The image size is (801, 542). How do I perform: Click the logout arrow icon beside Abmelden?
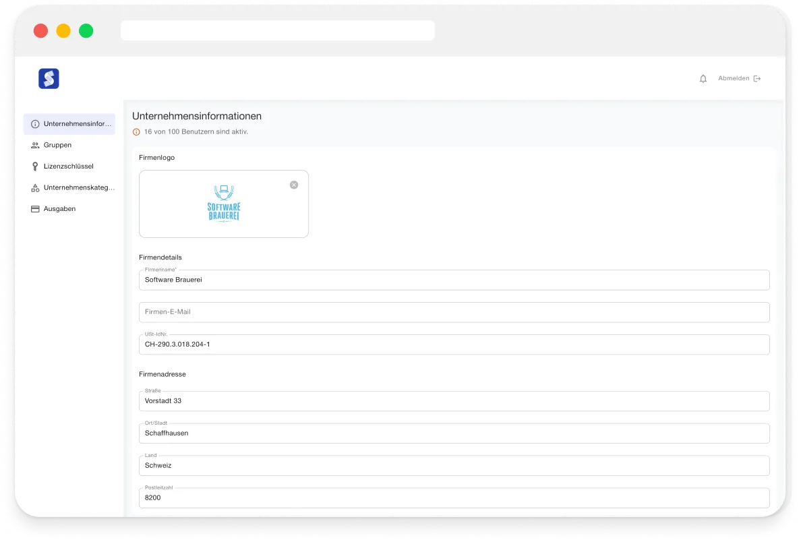click(756, 78)
